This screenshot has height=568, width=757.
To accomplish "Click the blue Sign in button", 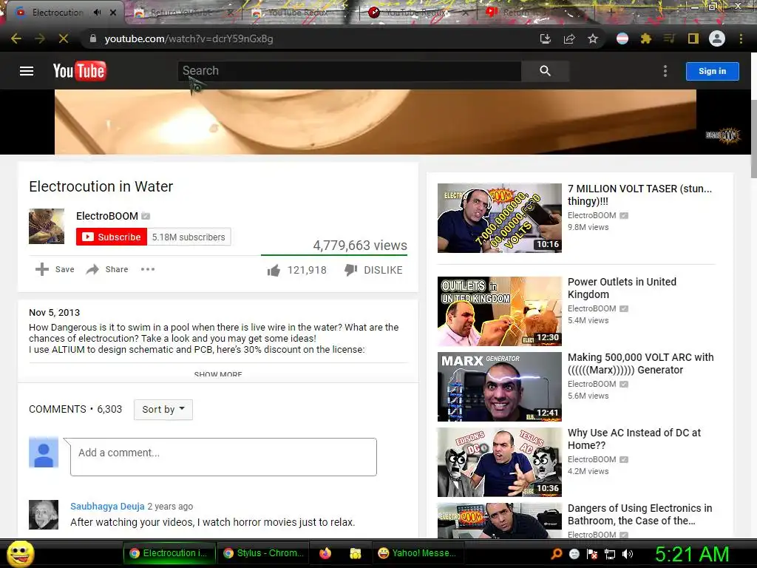I will pos(712,71).
